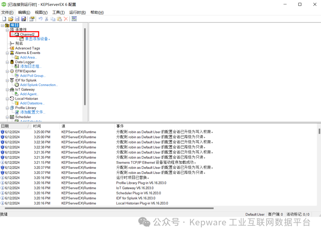Viewport: 321px width, 235px height.
Task: Click the Local Historian clock icon
Action: [12, 99]
